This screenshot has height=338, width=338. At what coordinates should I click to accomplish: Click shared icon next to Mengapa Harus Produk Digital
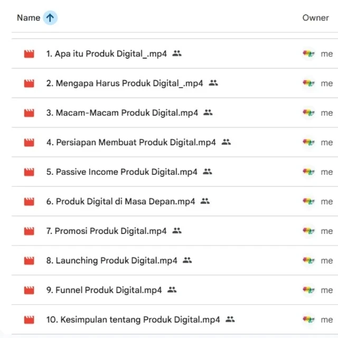(213, 83)
